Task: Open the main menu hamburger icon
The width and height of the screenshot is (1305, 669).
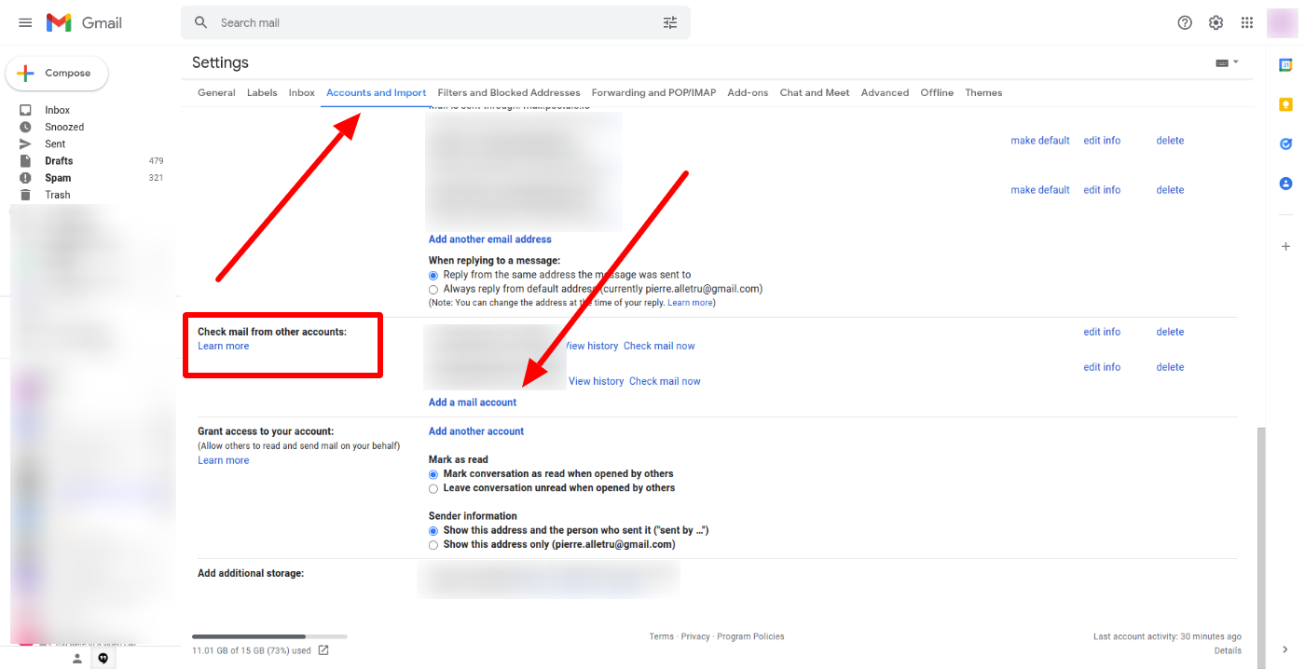Action: click(25, 22)
